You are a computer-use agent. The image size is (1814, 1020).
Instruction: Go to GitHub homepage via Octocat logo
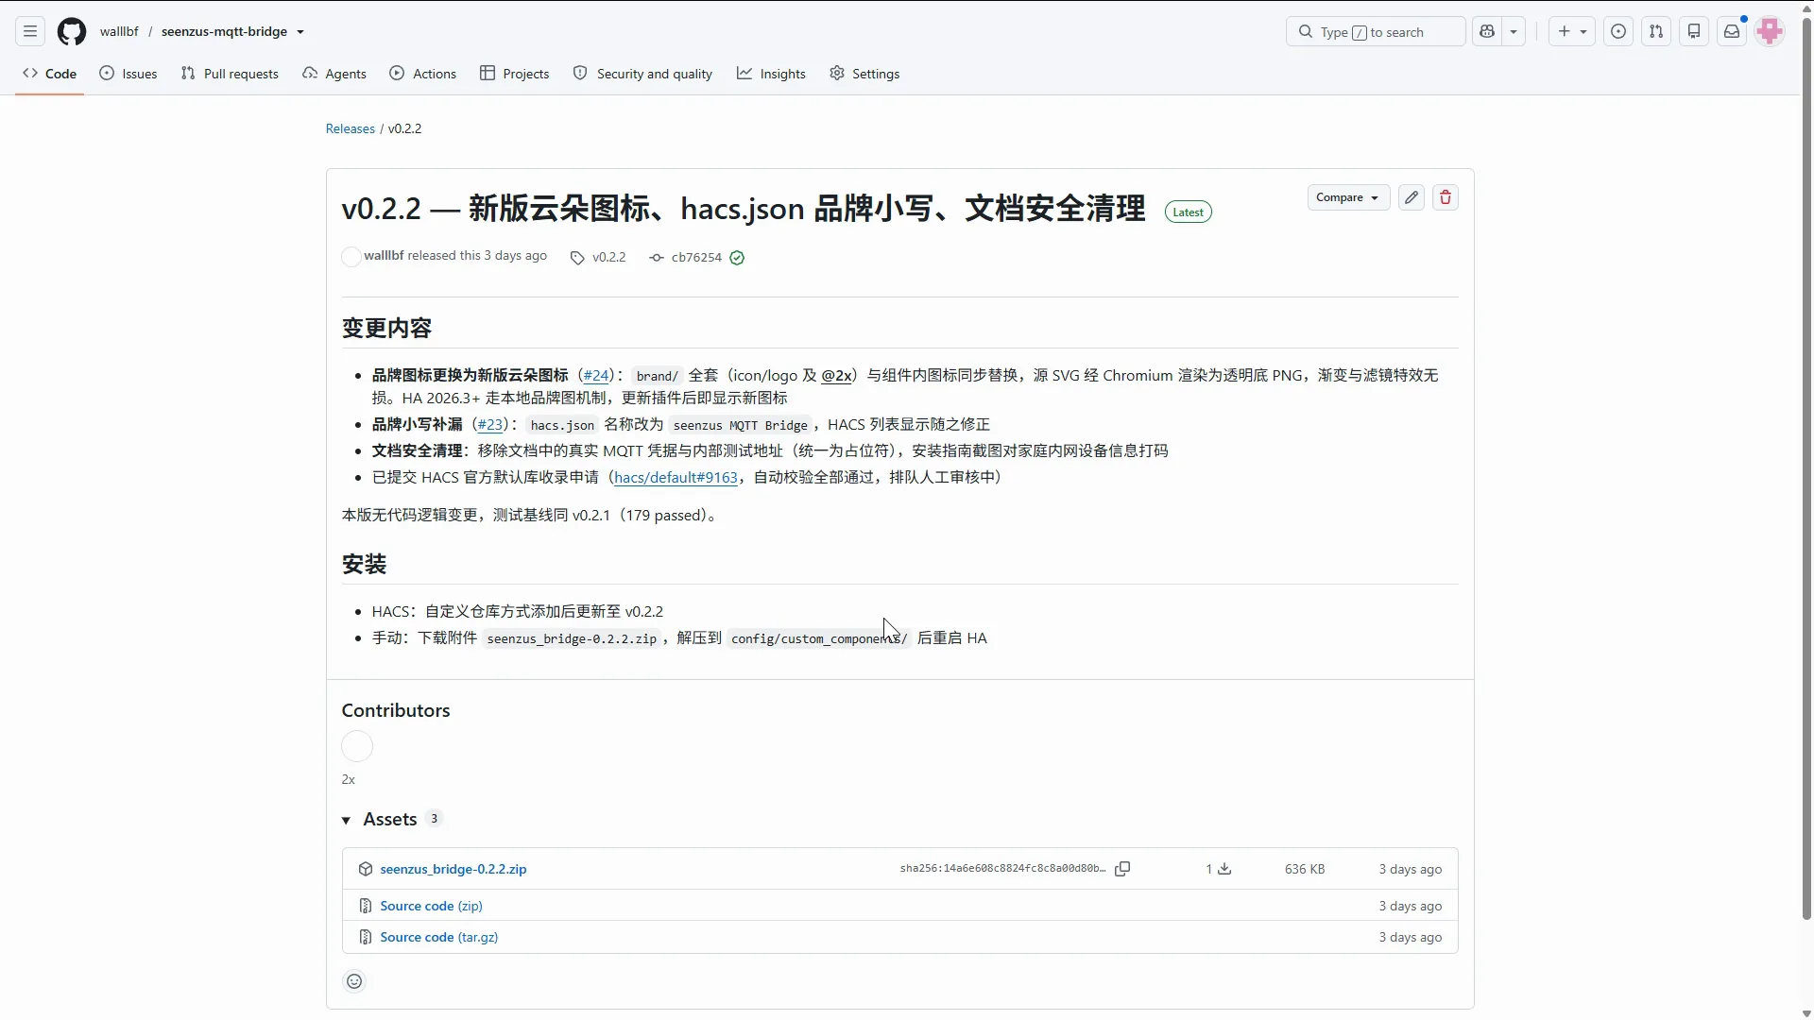pos(72,31)
